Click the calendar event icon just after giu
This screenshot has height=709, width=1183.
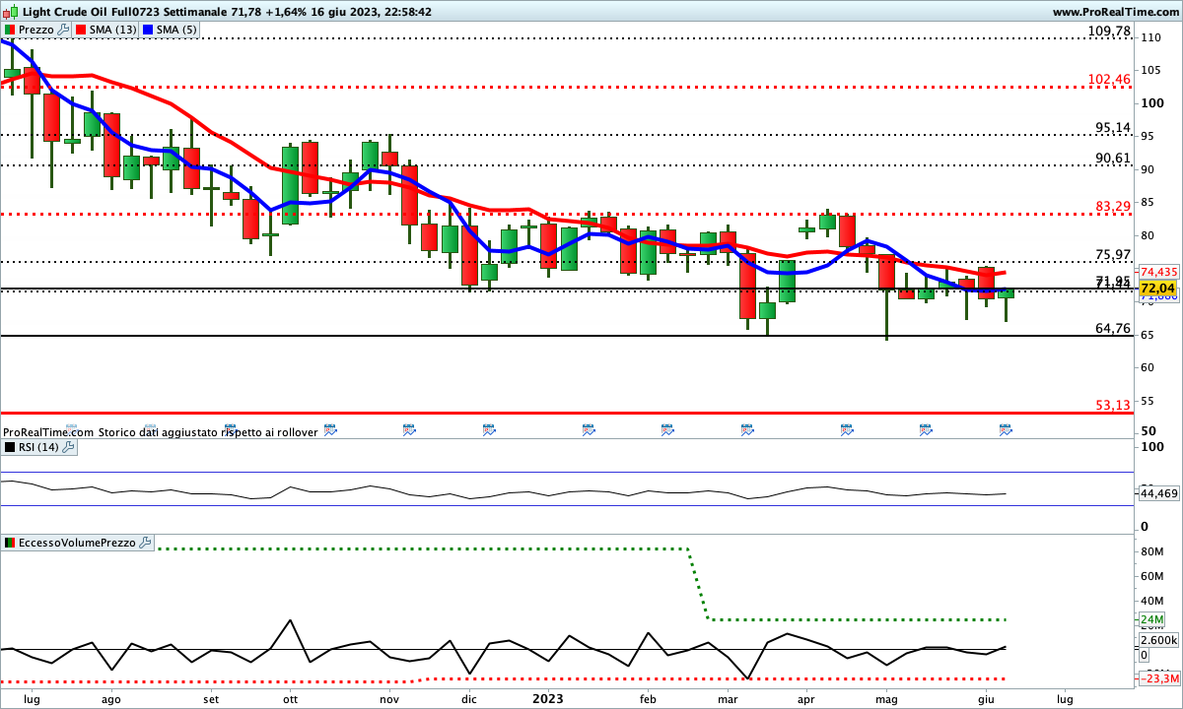tap(1006, 429)
